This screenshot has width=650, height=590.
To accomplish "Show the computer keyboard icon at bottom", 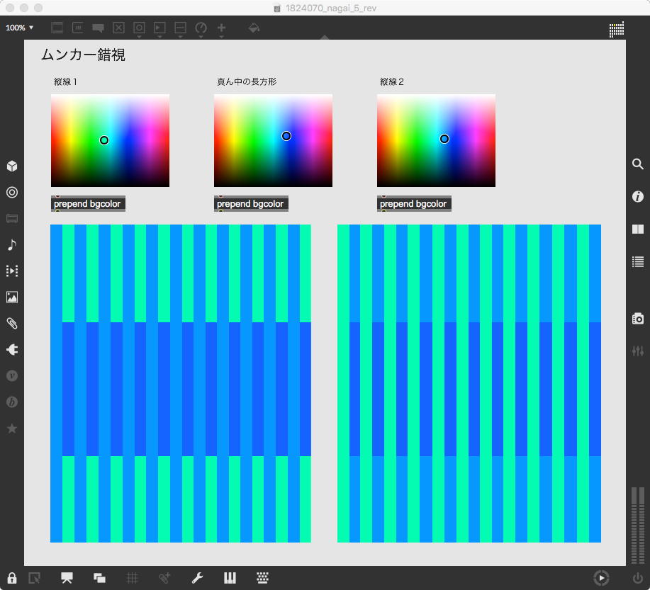I will pos(262,578).
